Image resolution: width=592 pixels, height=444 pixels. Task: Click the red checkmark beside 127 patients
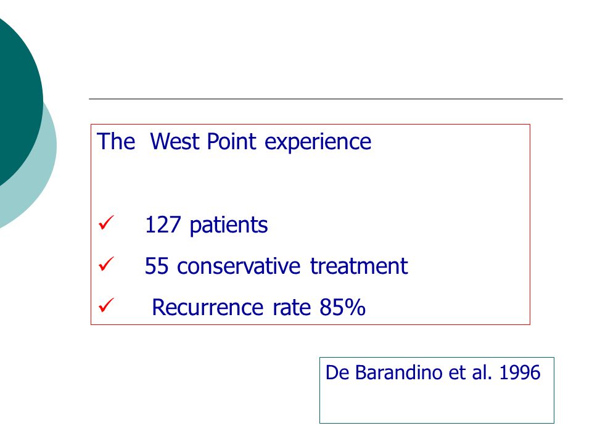105,223
